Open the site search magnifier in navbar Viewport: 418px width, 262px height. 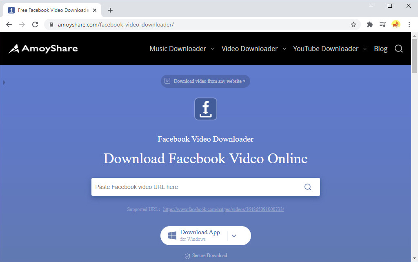pyautogui.click(x=398, y=49)
